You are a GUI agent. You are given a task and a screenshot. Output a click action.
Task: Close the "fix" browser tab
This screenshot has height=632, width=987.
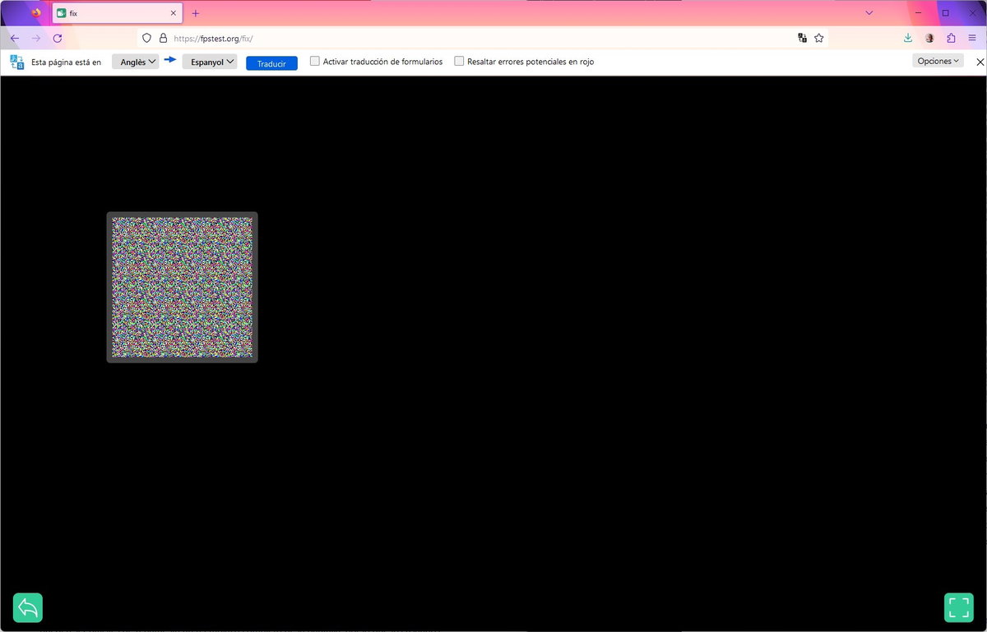pos(173,13)
